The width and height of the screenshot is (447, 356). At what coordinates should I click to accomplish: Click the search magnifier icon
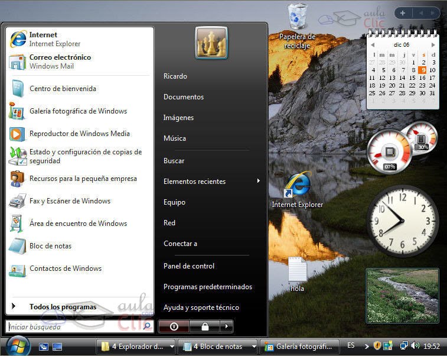coord(147,326)
